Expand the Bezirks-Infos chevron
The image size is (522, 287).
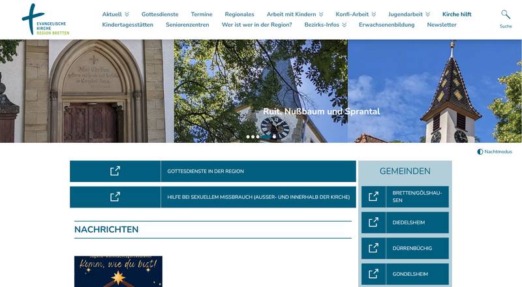(345, 25)
